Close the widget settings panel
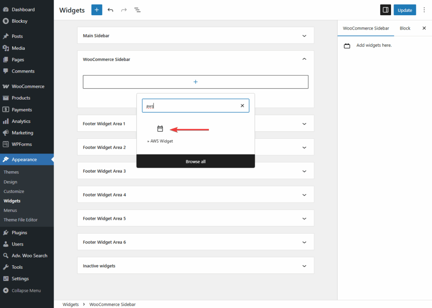This screenshot has height=308, width=432. click(x=424, y=28)
